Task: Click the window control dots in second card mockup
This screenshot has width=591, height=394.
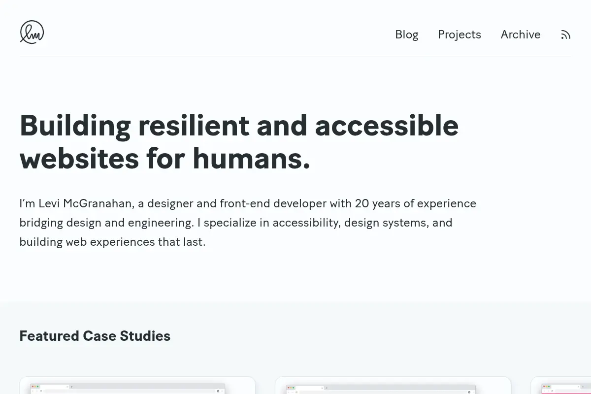Action: point(291,388)
